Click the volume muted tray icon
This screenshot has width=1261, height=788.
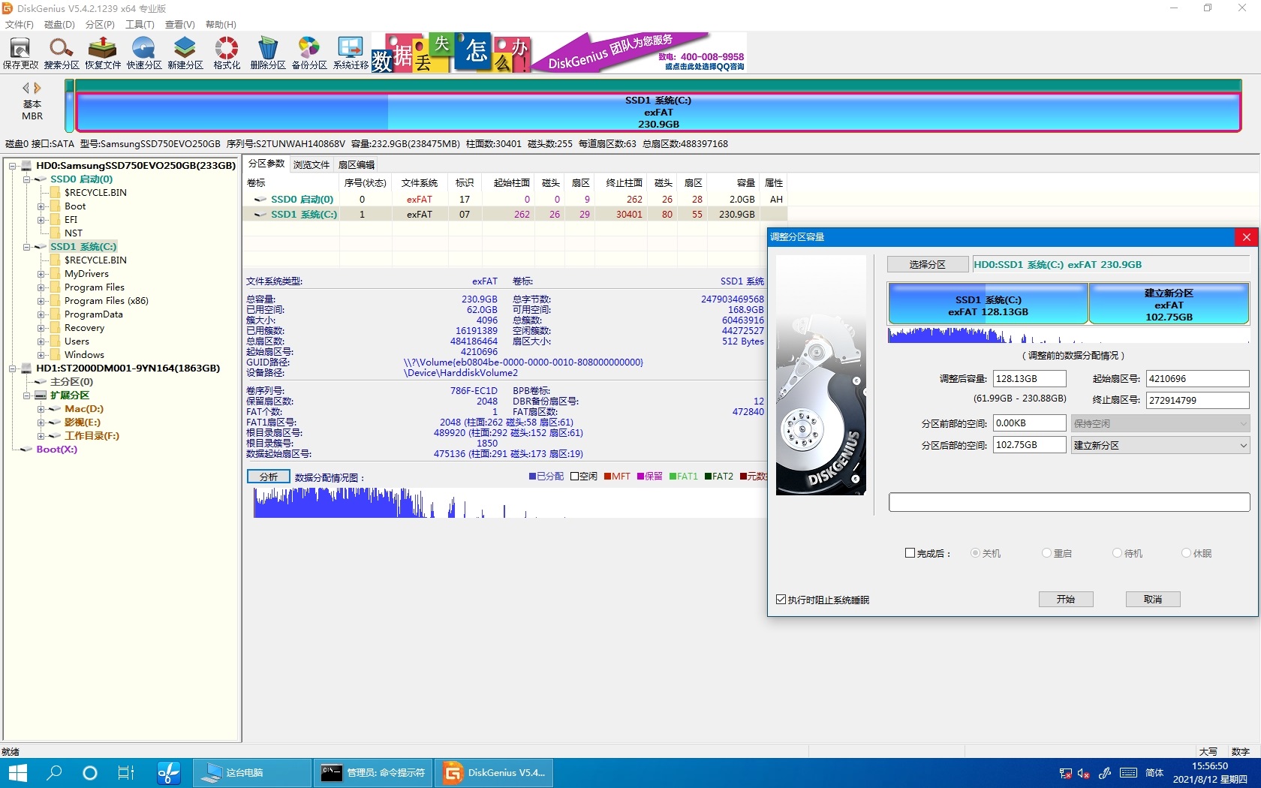tap(1083, 773)
